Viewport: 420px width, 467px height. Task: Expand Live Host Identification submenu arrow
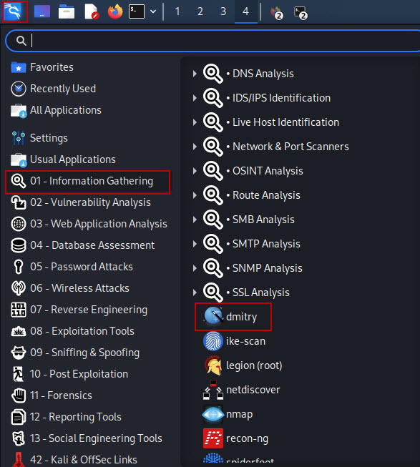[195, 122]
